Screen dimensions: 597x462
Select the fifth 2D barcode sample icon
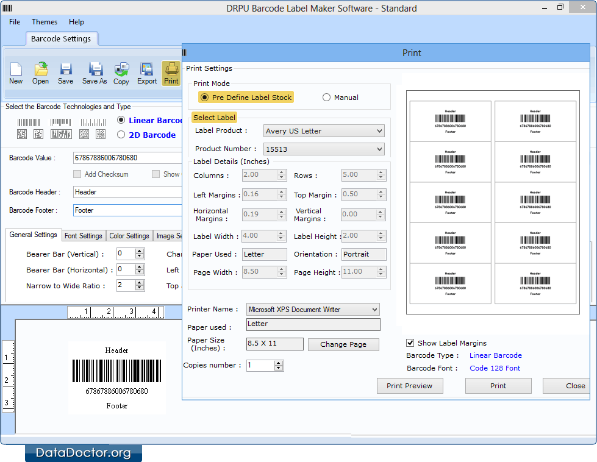(101, 134)
